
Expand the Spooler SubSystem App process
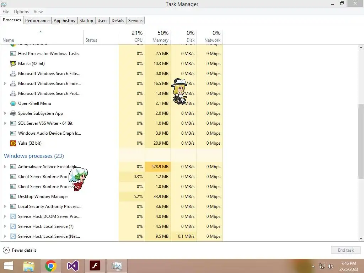pyautogui.click(x=5, y=113)
